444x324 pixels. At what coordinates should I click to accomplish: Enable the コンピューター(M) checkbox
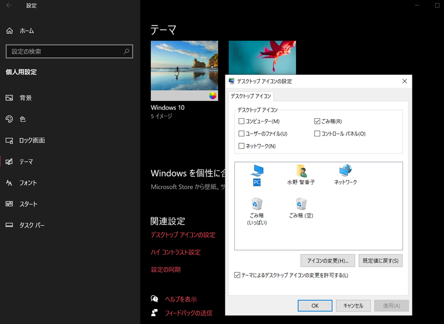point(241,122)
